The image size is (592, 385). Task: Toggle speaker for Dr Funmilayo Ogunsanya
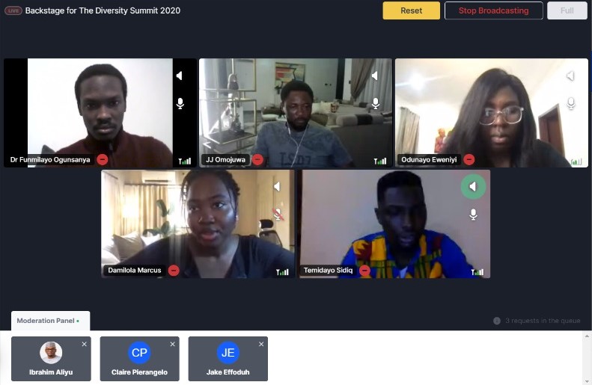(x=180, y=76)
